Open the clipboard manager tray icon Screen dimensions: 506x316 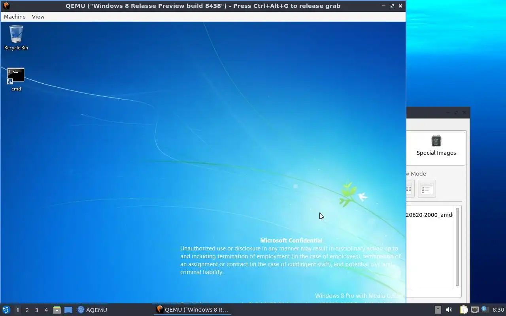tap(464, 310)
